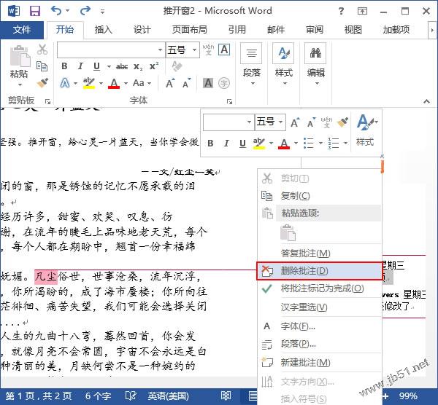Grow font size in ribbon
Screen dimensions: 438x405
(170, 83)
